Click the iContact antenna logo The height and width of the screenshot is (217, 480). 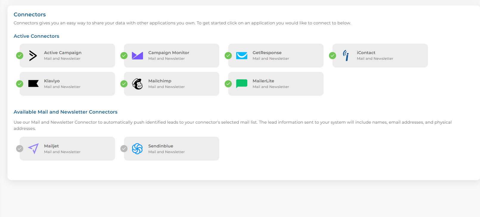(346, 56)
